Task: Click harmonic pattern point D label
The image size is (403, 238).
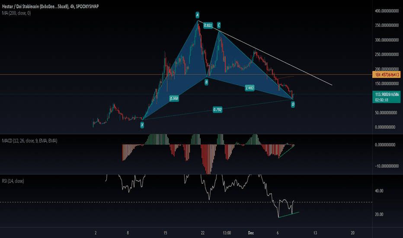Action: 293,104
